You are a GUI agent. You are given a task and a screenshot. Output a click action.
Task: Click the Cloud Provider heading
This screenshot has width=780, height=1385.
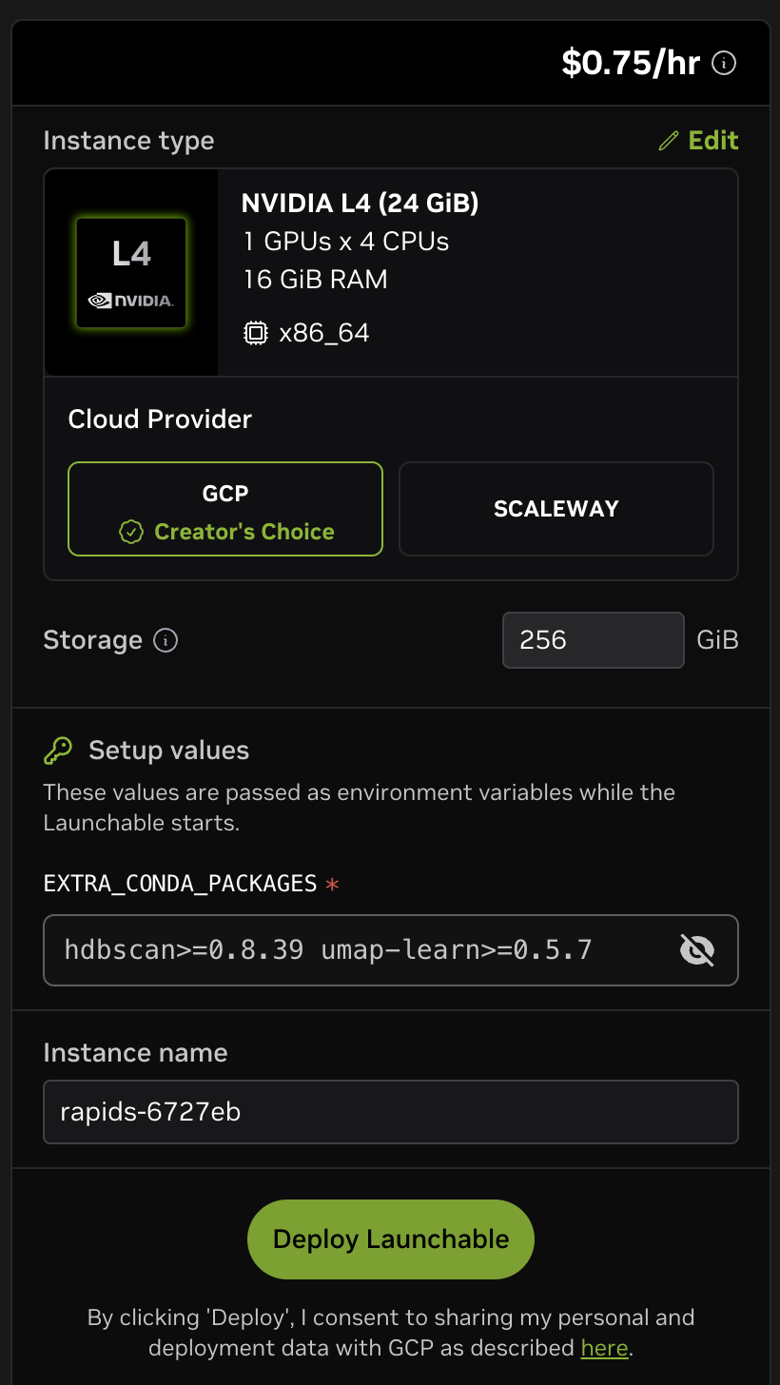(x=160, y=419)
